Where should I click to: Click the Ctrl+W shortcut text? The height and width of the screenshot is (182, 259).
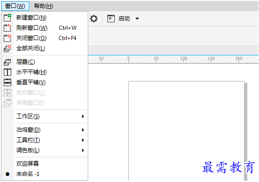click(68, 28)
